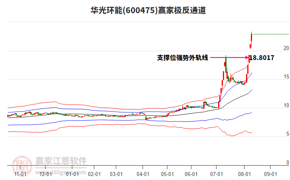
Task: Click the y-axis label 0
Action: [288, 162]
